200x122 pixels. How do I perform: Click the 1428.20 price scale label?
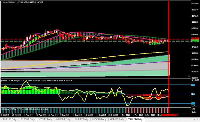(x=195, y=47)
